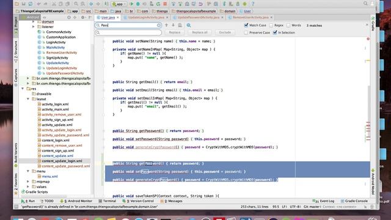Image resolution: width=391 pixels, height=220 pixels.
Task: Toggle the Match Case checkbox
Action: point(246,25)
